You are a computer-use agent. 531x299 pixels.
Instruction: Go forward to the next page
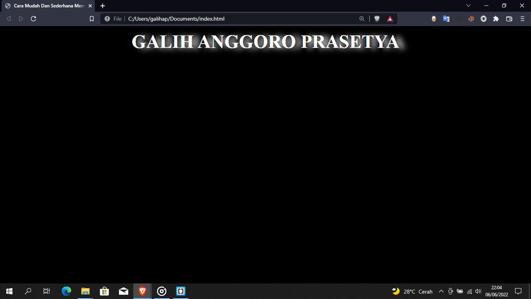[x=21, y=19]
